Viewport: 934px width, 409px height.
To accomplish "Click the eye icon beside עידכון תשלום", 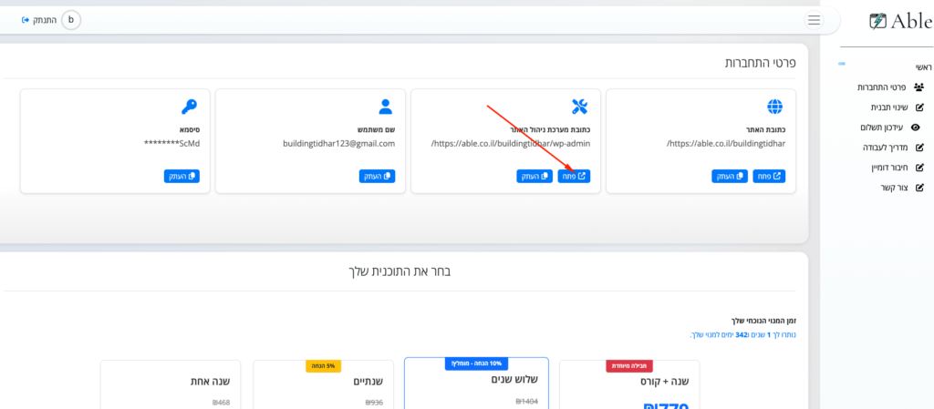I will 916,128.
